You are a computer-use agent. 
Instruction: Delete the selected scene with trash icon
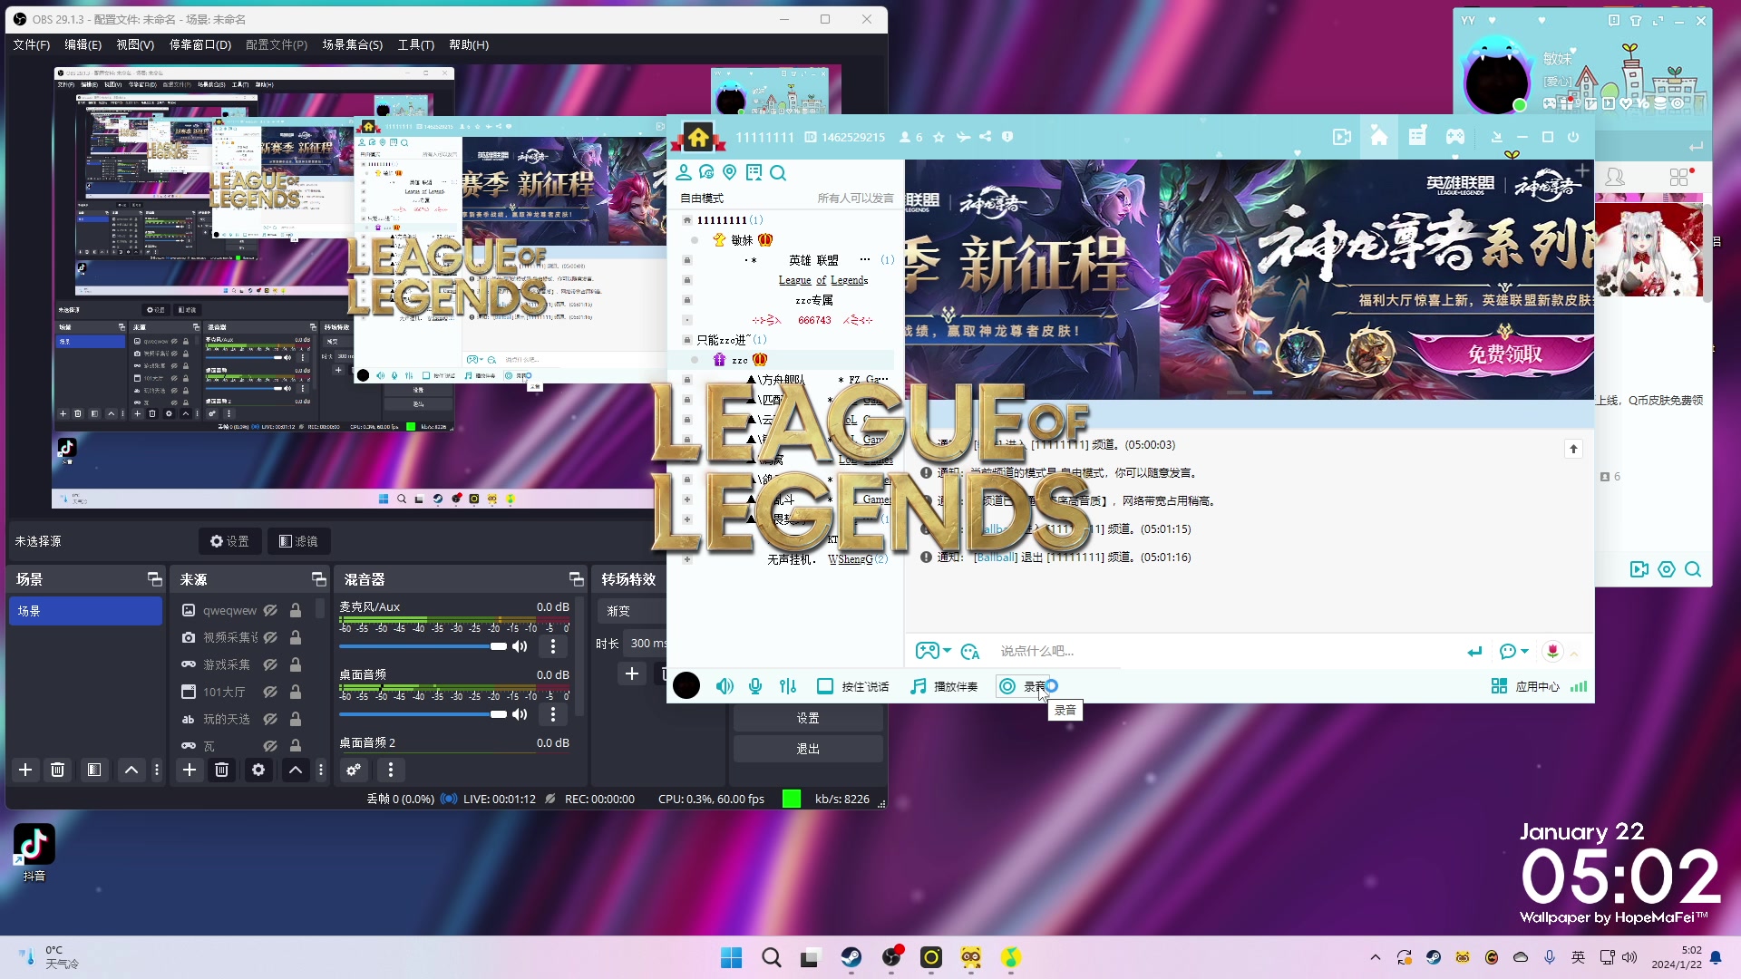point(58,770)
